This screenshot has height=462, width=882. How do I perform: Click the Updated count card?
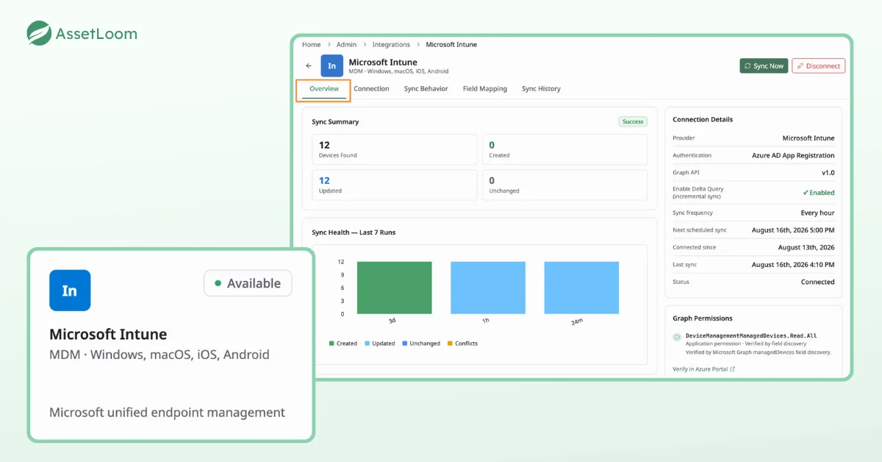395,185
